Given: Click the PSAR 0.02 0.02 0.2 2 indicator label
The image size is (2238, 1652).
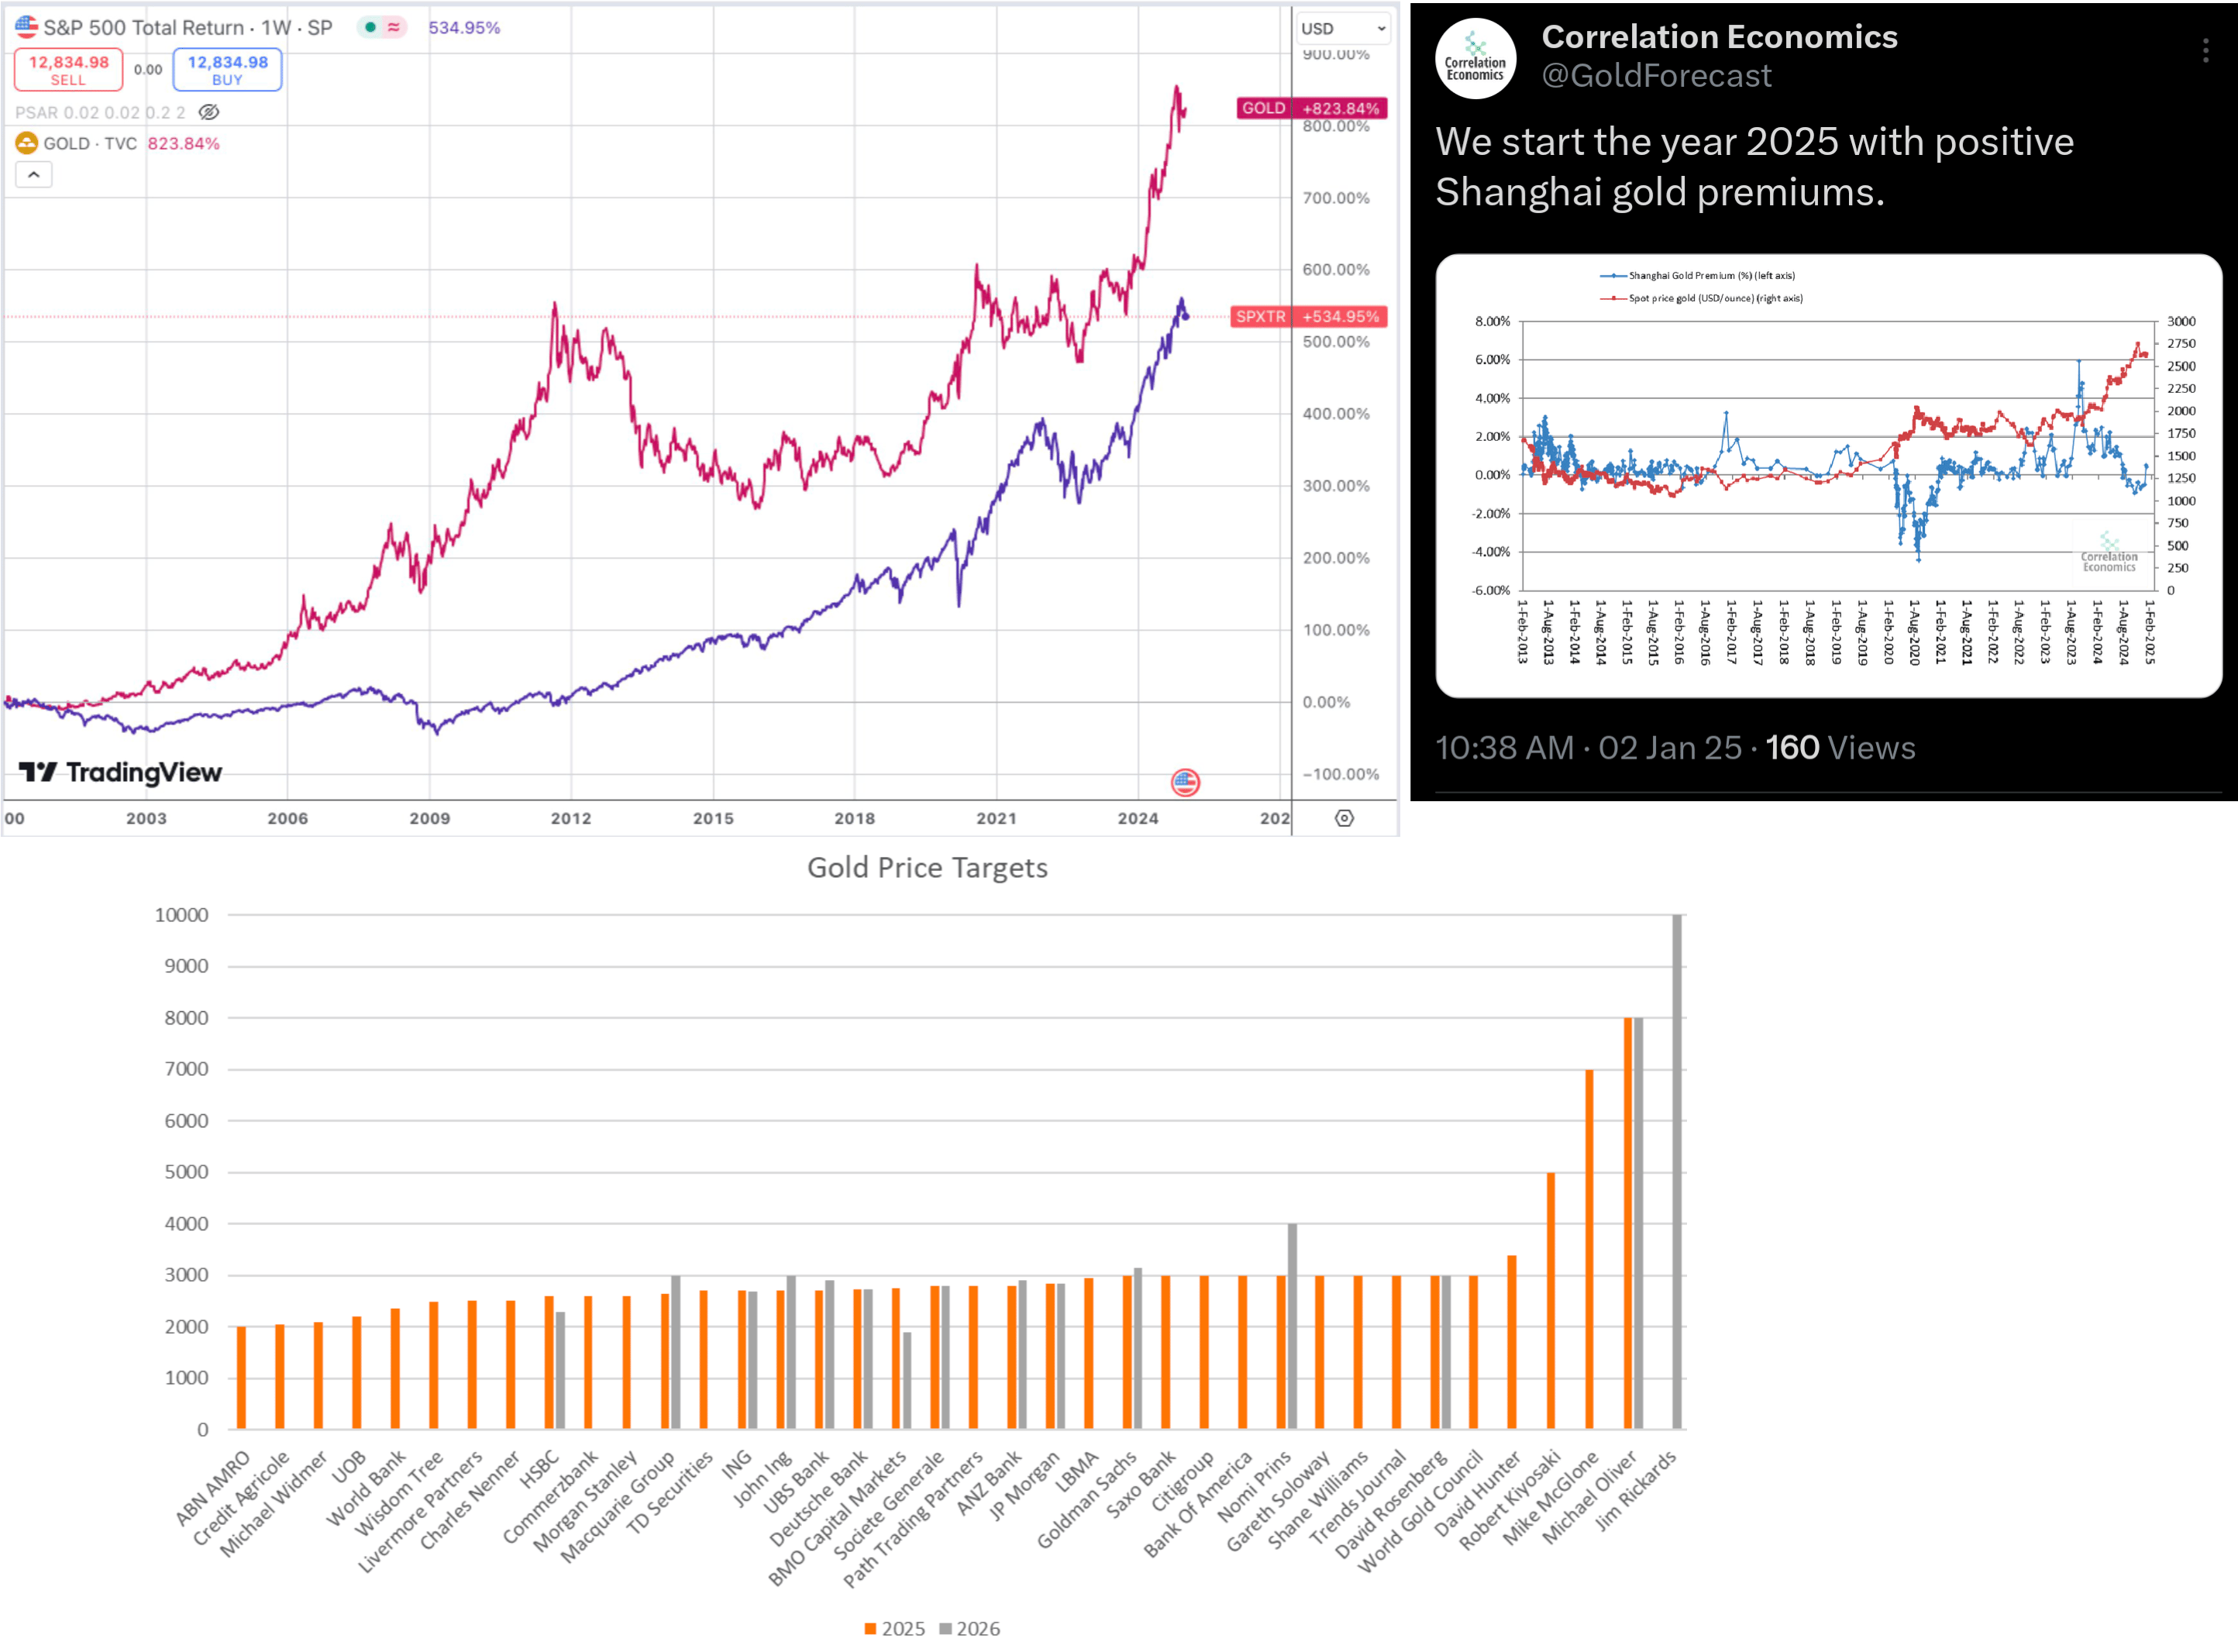Looking at the screenshot, I should pyautogui.click(x=100, y=112).
